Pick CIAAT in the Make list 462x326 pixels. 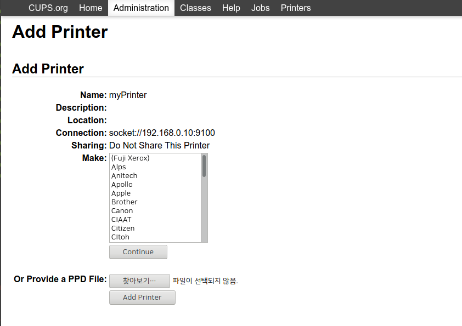click(x=121, y=220)
